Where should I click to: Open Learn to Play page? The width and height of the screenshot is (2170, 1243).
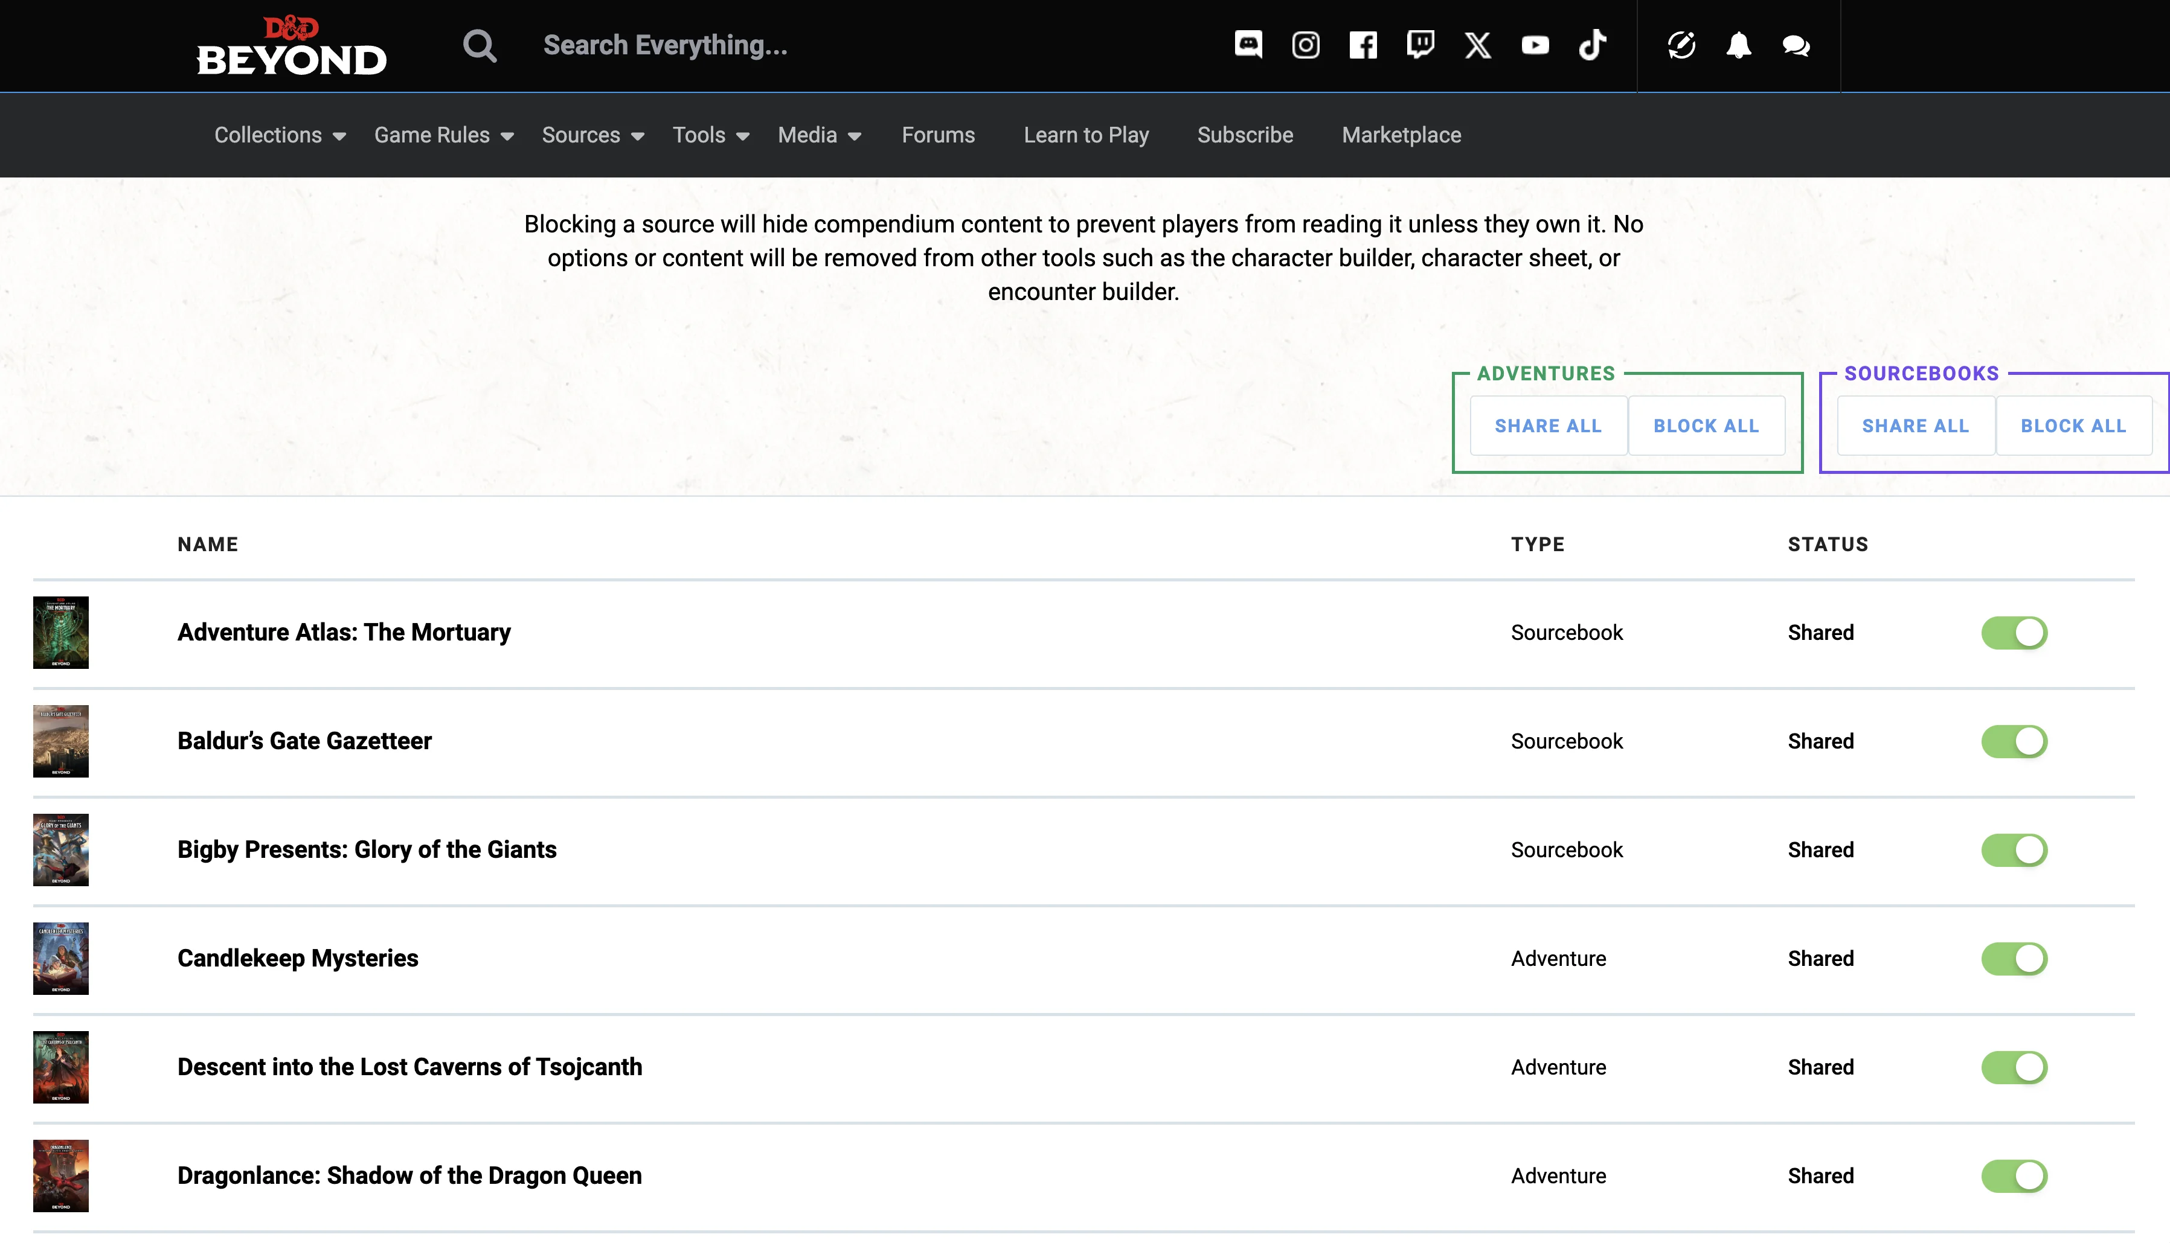tap(1085, 135)
